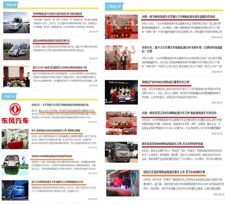Open headline 东风特汽5000辆电动物流车将投放呼和浩特
Screen dimensions: 225x205
(x=52, y=156)
